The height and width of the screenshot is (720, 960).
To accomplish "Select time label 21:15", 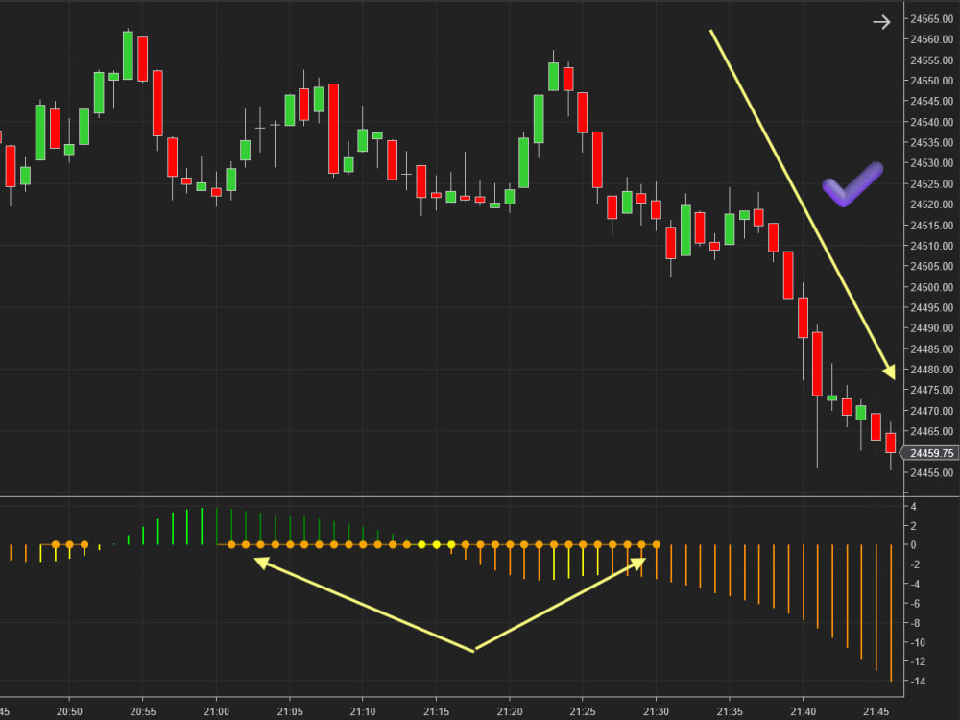I will 436,711.
